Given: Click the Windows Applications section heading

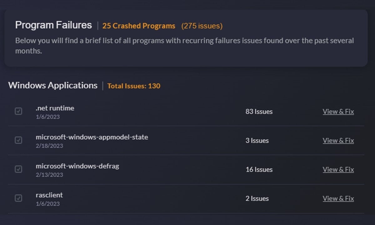Looking at the screenshot, I should (53, 86).
